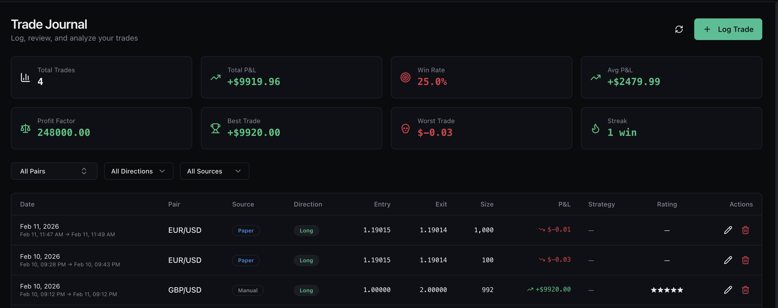778x308 pixels.
Task: Click the Total P&L trend arrow icon
Action: [x=215, y=77]
